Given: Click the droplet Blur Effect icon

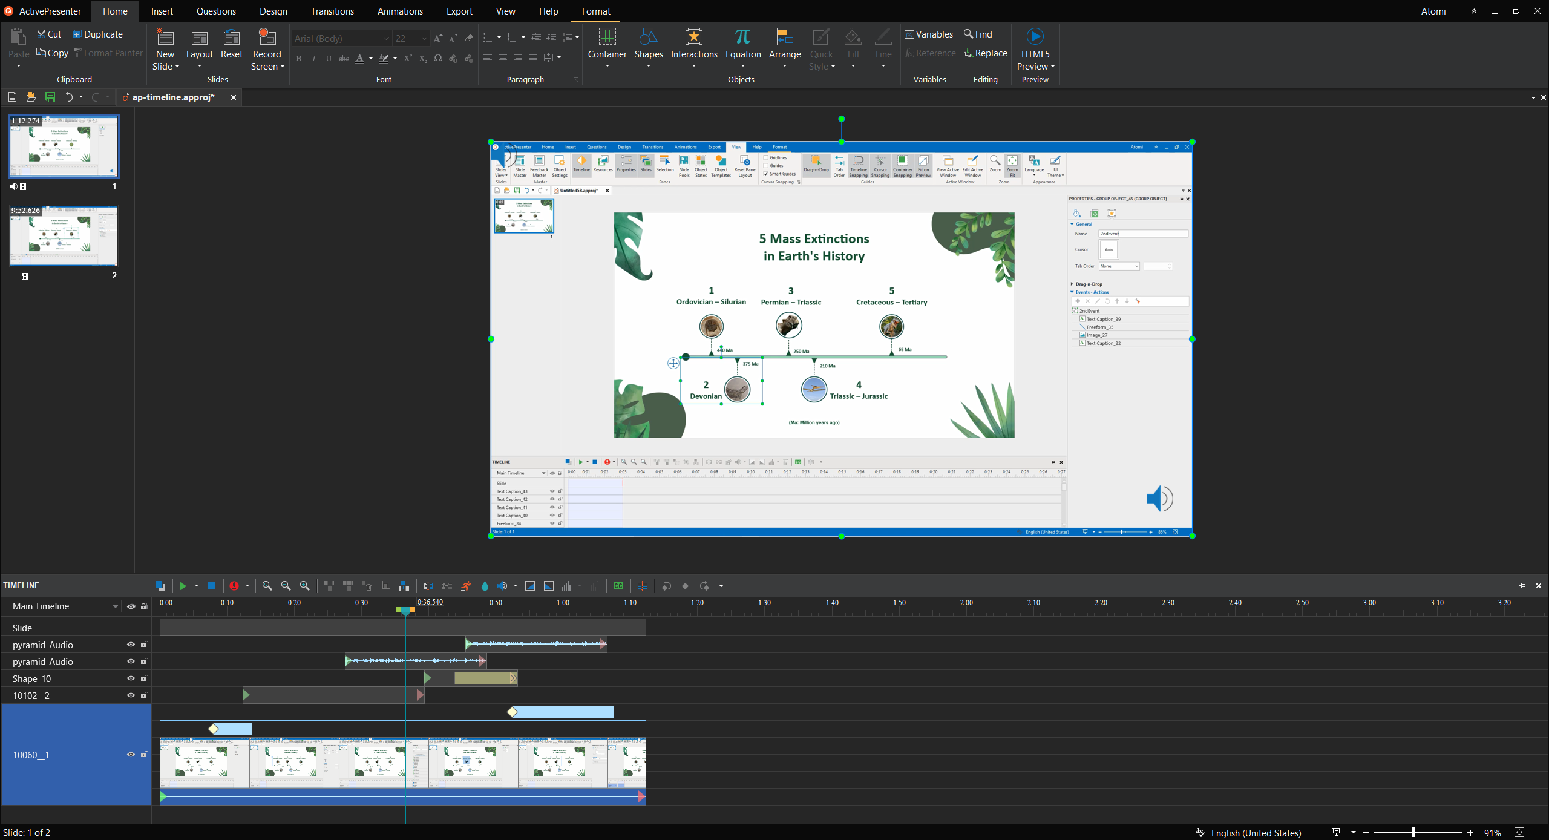Looking at the screenshot, I should click(x=485, y=586).
